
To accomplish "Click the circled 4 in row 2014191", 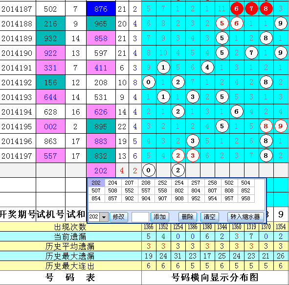I will click(207, 68).
